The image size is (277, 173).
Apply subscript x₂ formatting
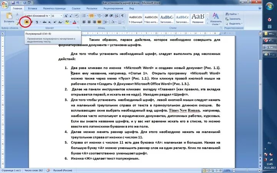pyautogui.click(x=50, y=22)
